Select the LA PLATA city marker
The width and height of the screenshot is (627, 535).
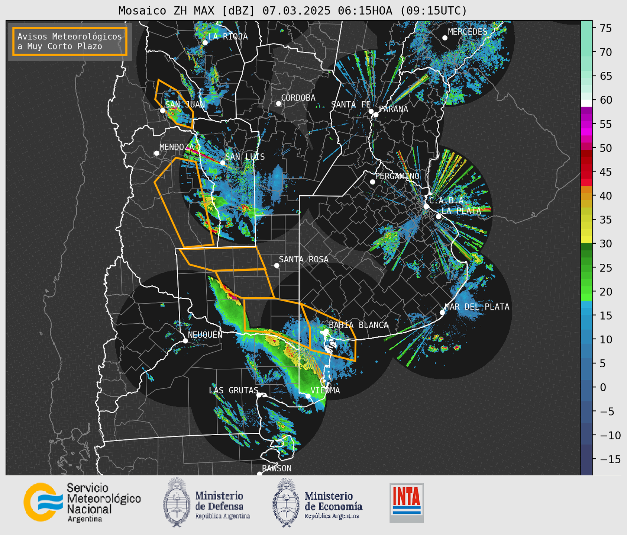(439, 217)
